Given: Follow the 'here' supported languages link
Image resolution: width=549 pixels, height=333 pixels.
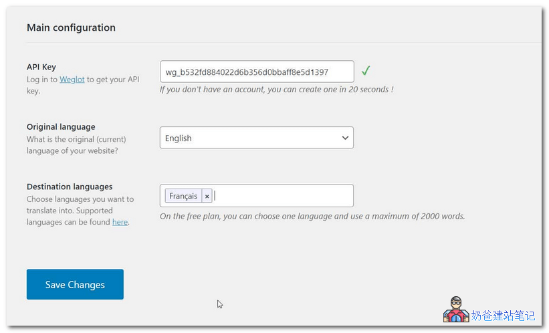Looking at the screenshot, I should (120, 222).
